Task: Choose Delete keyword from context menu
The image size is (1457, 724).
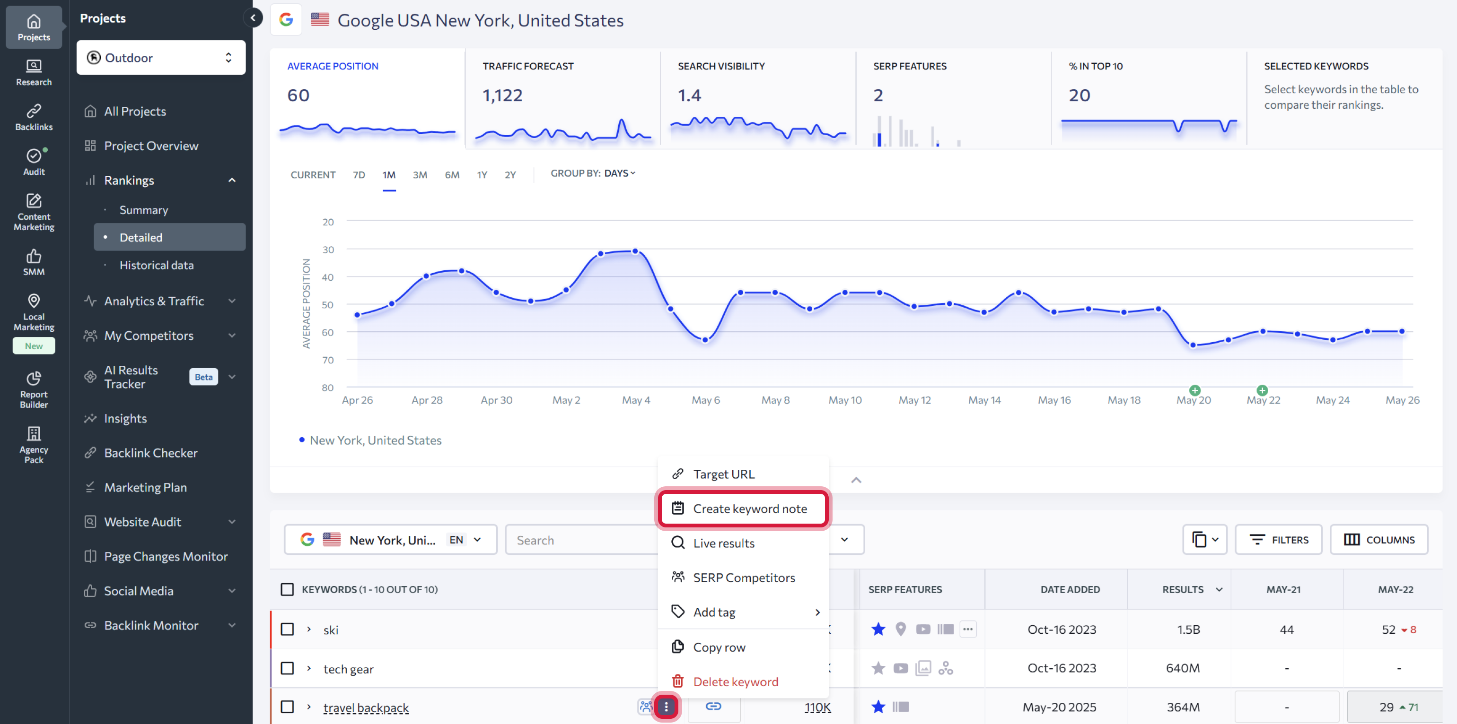Action: [x=743, y=681]
